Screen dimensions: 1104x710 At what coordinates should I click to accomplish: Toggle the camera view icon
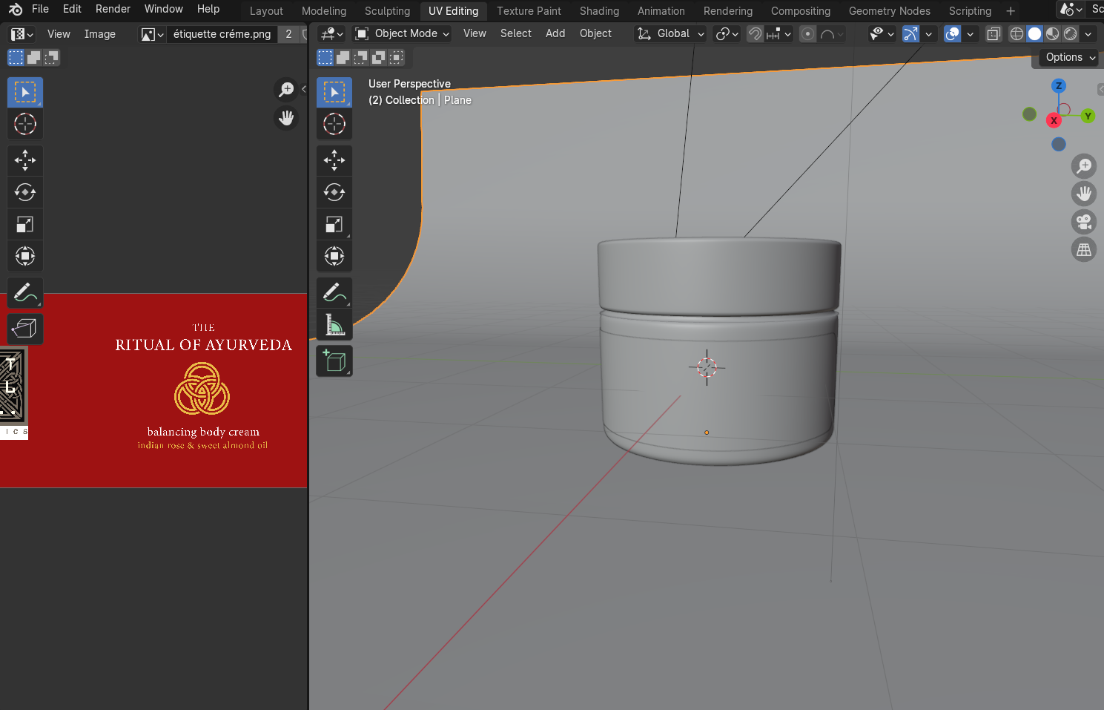[x=1084, y=222]
